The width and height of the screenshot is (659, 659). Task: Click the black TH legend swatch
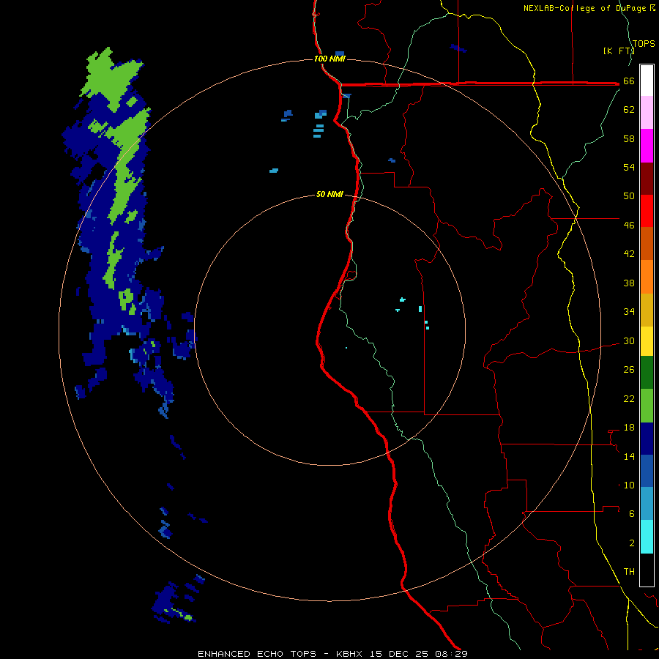647,570
